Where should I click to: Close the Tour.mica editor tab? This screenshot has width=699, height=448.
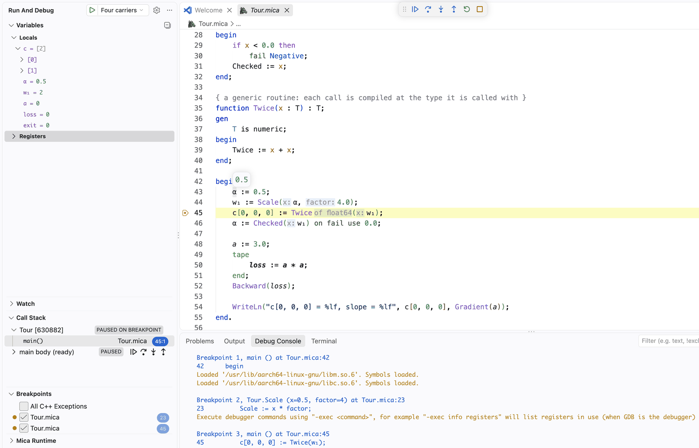[x=287, y=10]
